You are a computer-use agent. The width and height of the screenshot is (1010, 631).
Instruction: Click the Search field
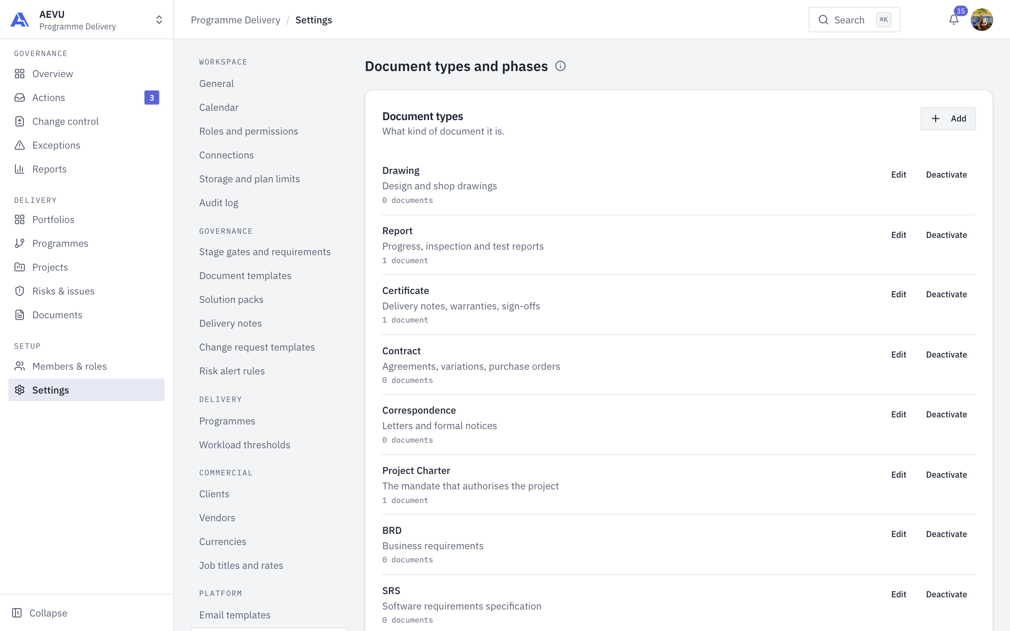(854, 20)
